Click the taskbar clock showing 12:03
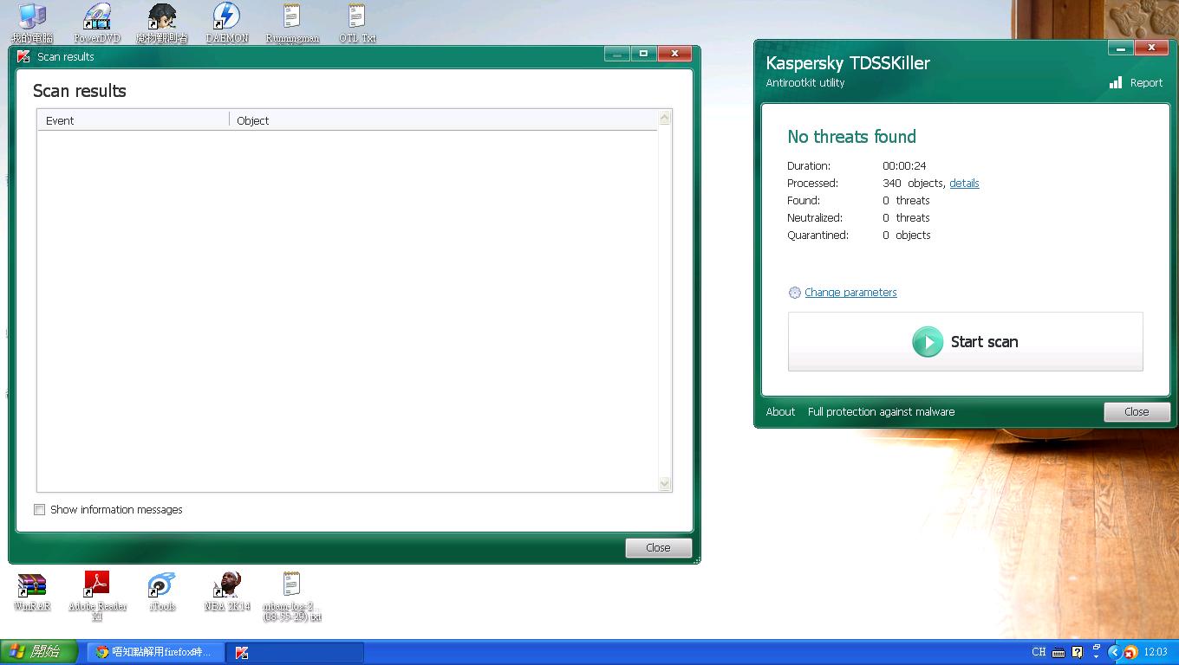 [x=1156, y=652]
